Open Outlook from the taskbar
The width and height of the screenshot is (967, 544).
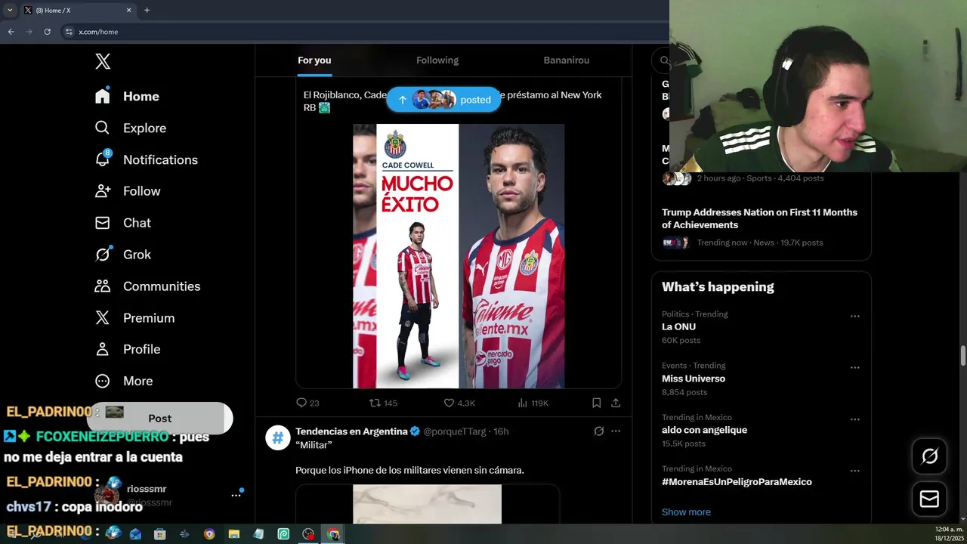click(135, 534)
